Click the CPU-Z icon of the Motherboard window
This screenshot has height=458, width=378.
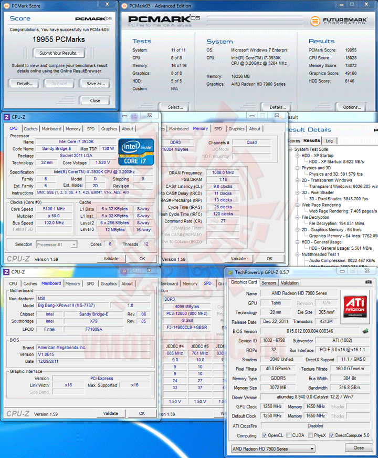(x=6, y=272)
